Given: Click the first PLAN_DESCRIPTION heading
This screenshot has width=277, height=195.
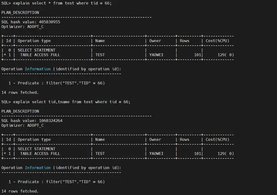Looking at the screenshot, I should 20,13.
